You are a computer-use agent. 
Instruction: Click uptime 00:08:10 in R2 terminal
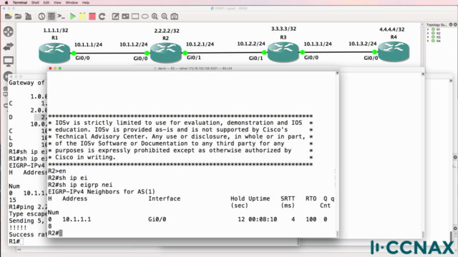[263, 219]
